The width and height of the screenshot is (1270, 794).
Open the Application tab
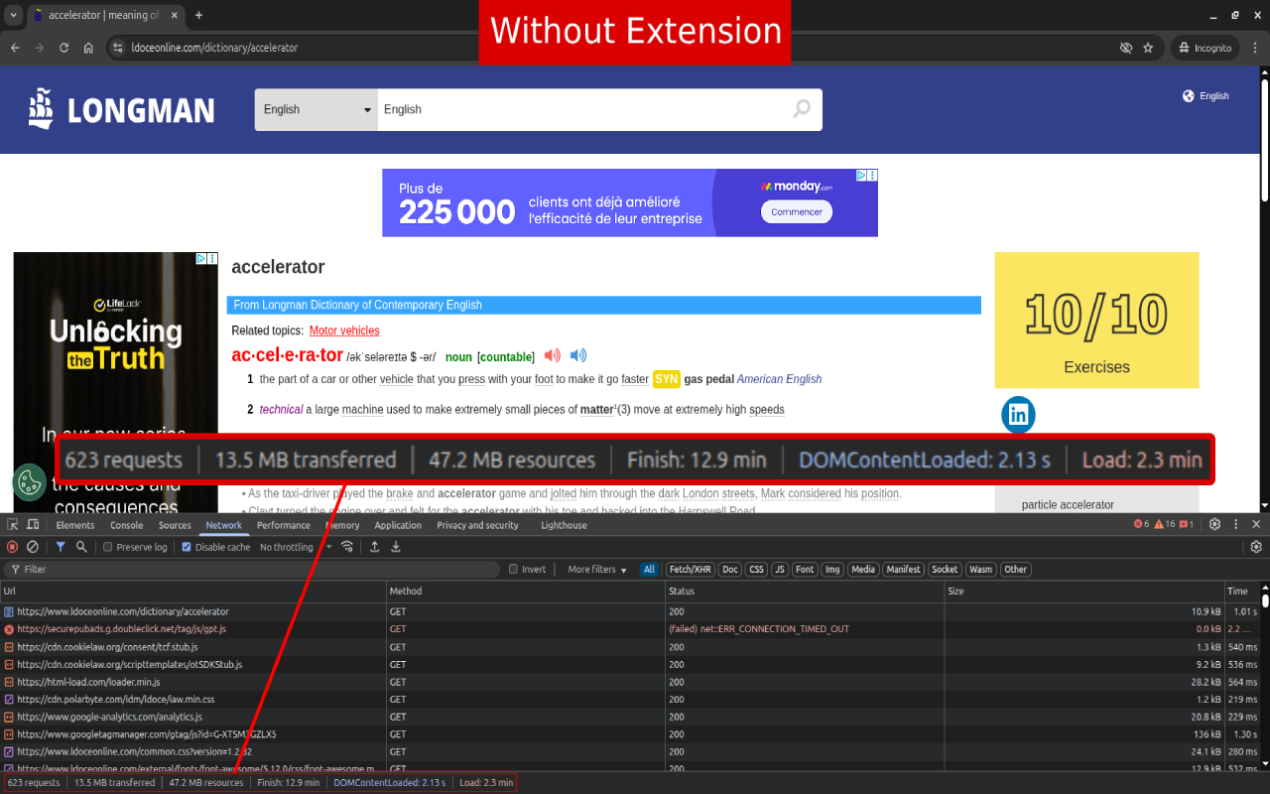(x=398, y=525)
